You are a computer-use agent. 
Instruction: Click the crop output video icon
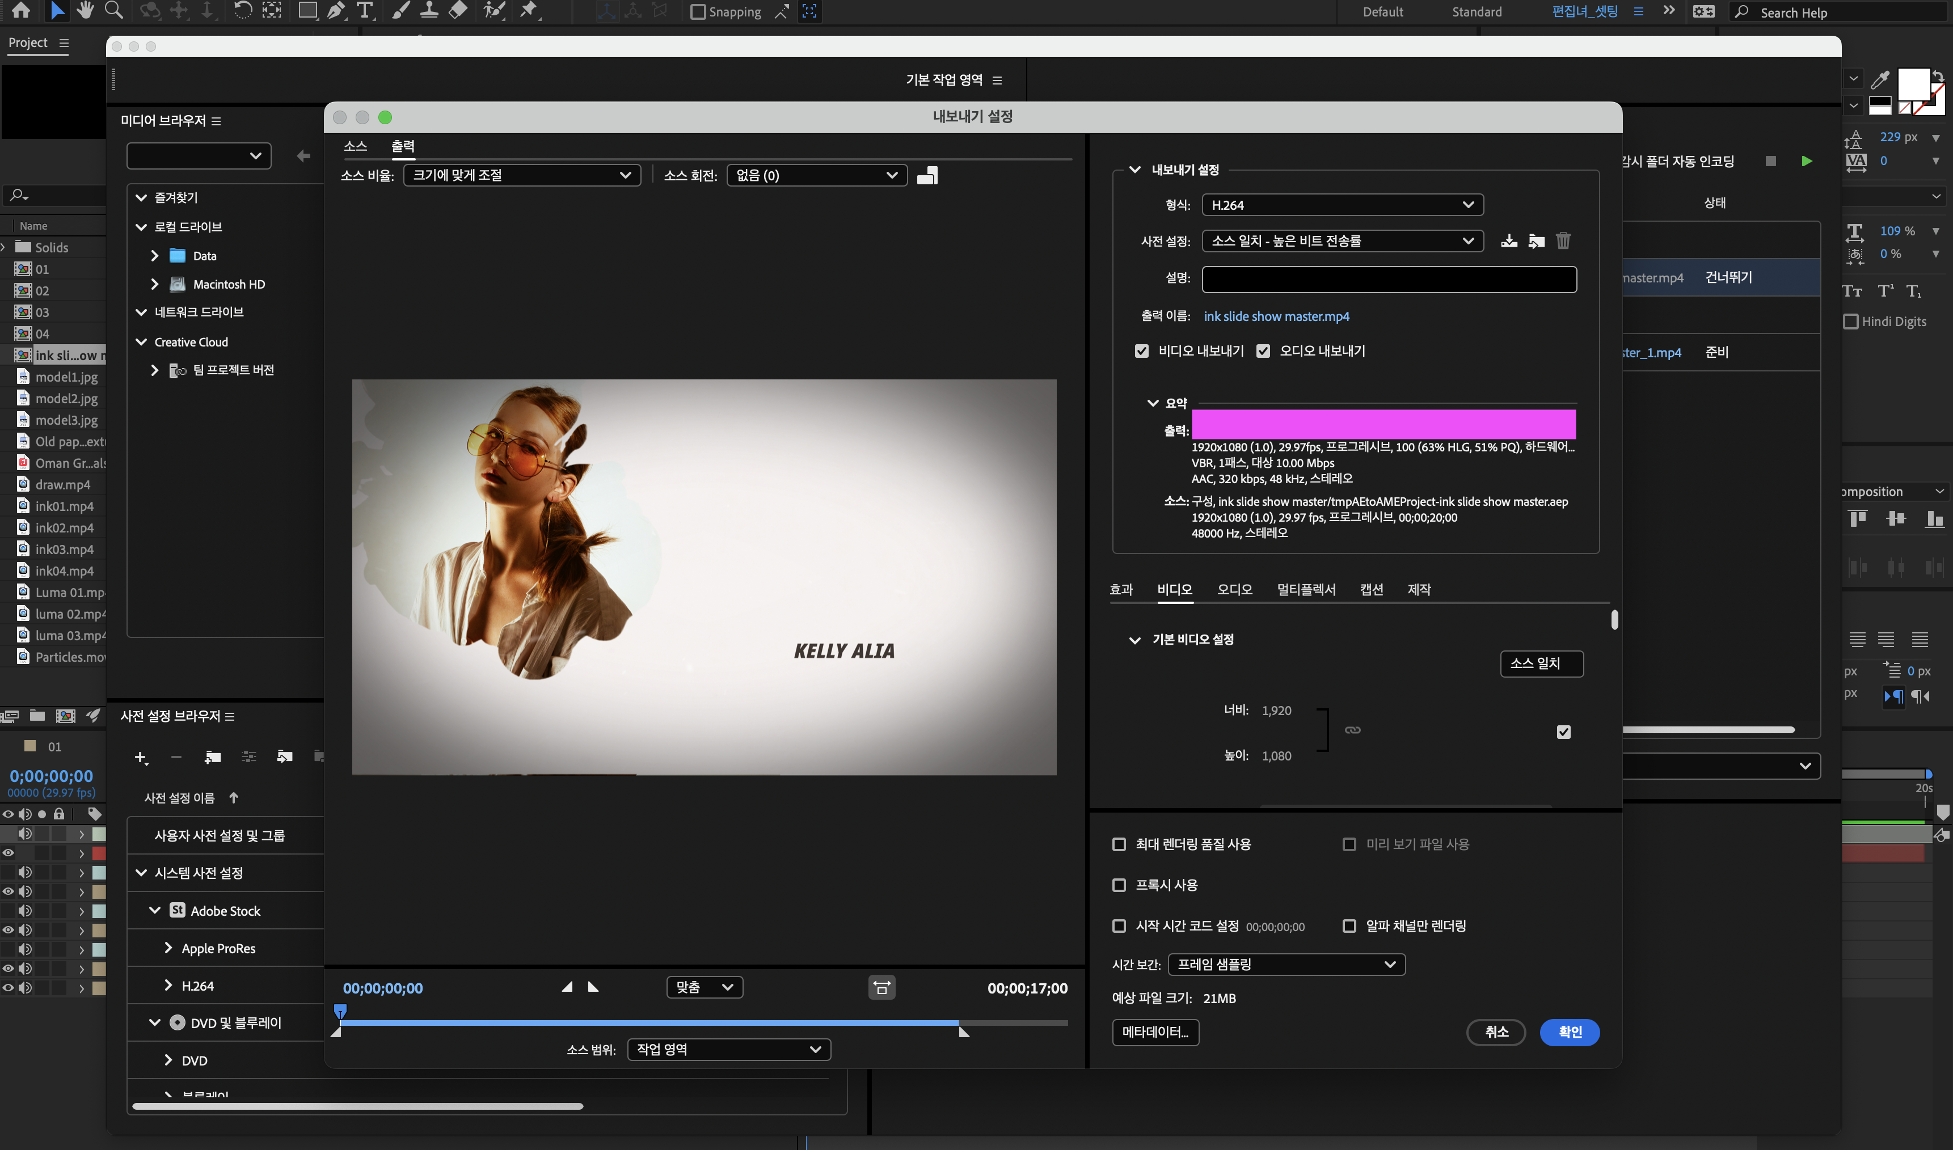tap(927, 176)
